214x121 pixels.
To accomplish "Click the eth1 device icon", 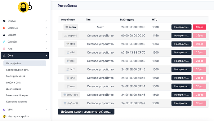I will pos(68,52).
